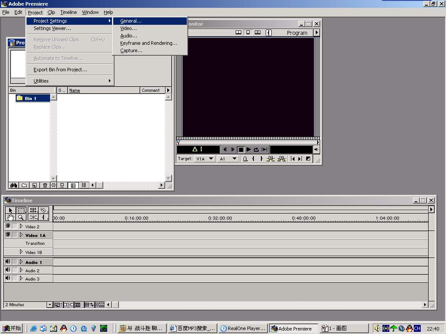
Task: Switch Project window to Icon view
Action: [x=62, y=185]
